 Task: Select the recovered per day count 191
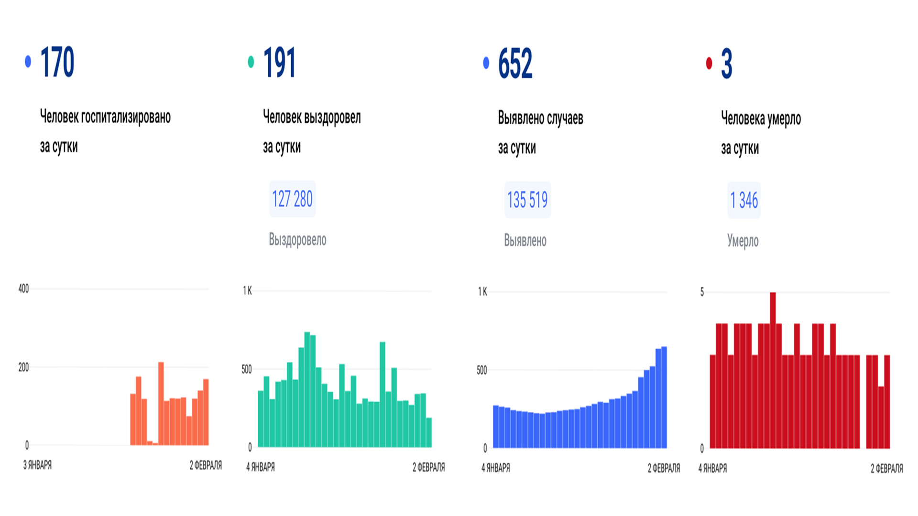[x=279, y=63]
